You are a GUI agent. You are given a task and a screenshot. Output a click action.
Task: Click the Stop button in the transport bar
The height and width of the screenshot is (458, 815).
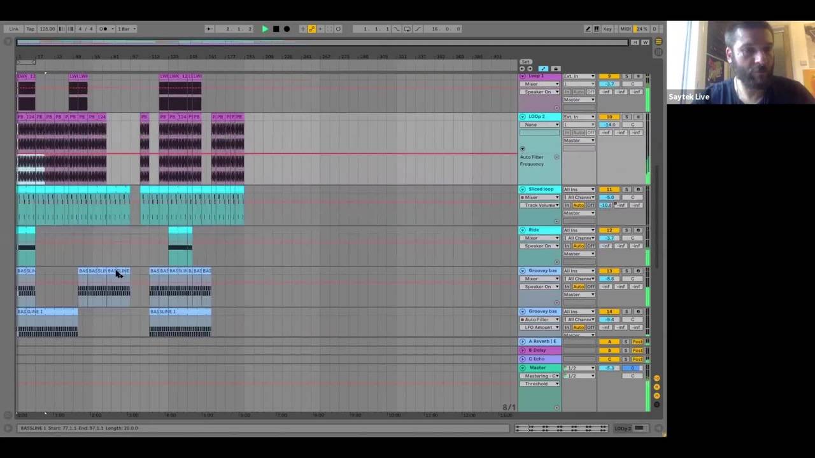(x=276, y=29)
